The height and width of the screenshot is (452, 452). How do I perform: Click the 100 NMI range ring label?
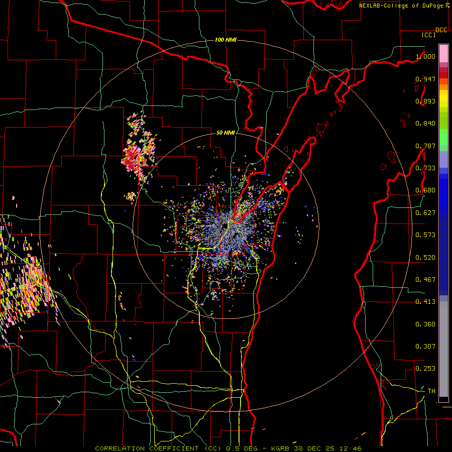click(225, 40)
